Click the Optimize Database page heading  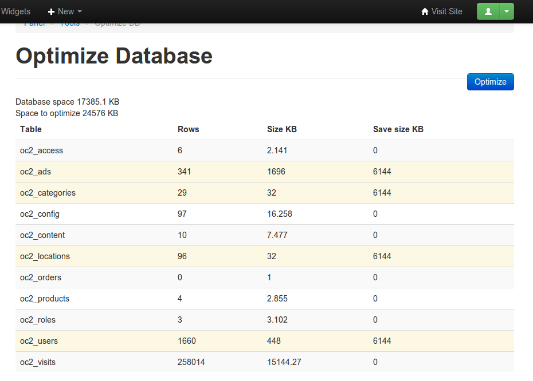(x=114, y=56)
